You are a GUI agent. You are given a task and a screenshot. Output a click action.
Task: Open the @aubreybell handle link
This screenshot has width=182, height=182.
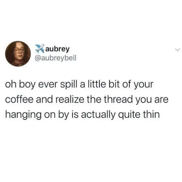(x=56, y=58)
